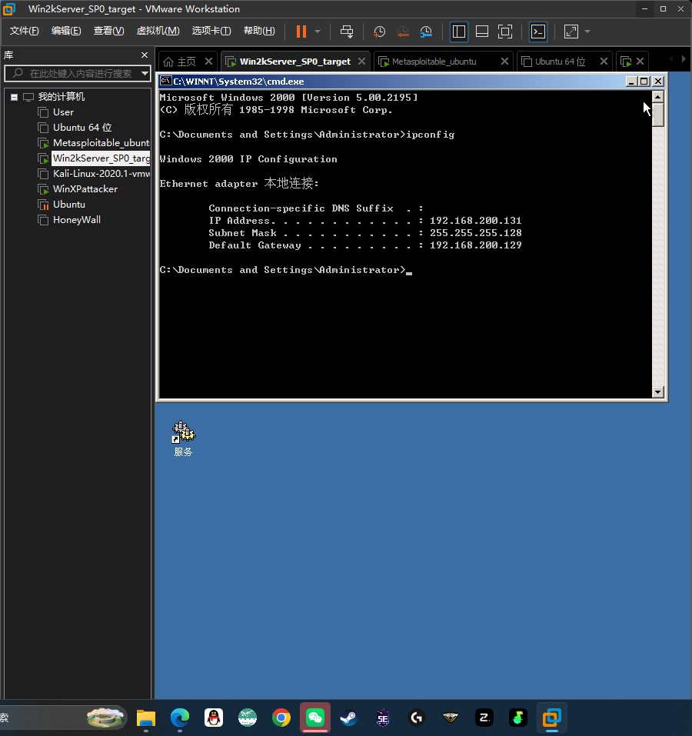Open the 文件(F) menu

pos(24,31)
